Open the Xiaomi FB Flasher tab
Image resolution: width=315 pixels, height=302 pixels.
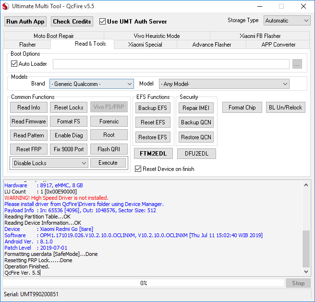[x=260, y=36]
